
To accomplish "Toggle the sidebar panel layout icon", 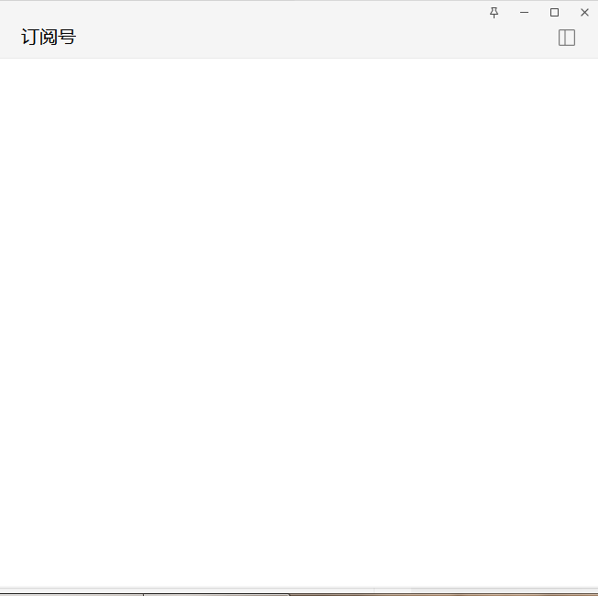I will (567, 38).
